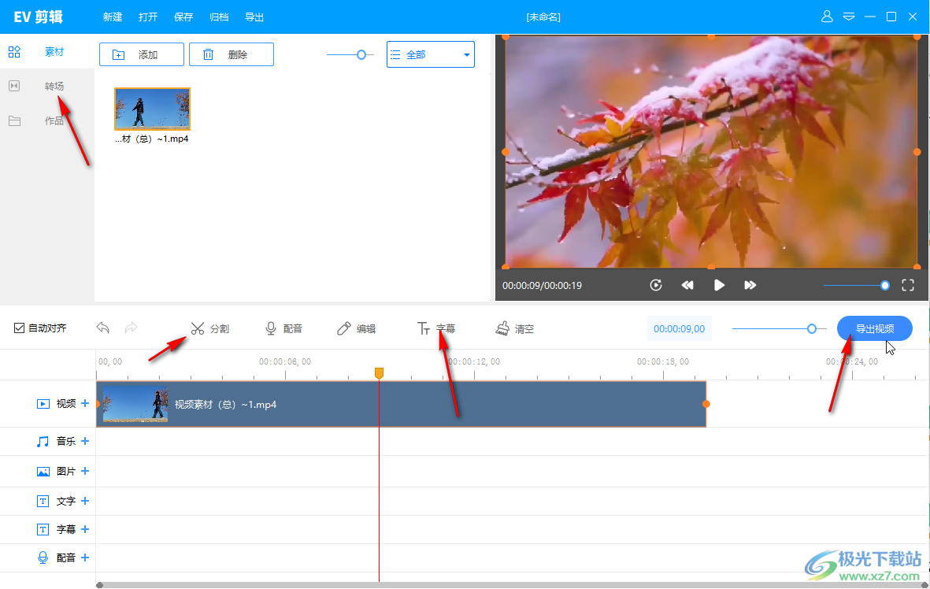Click the 素材 grid icon in sidebar
The height and width of the screenshot is (589, 930).
point(14,52)
